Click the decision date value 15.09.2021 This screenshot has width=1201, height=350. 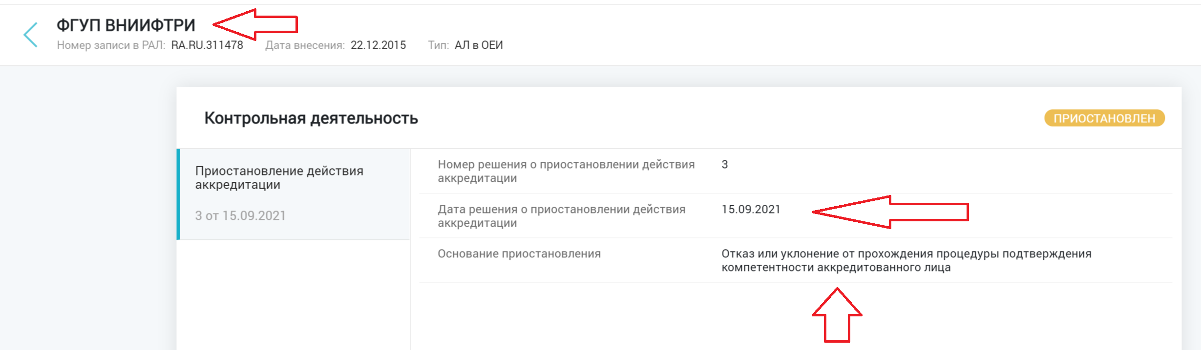click(x=751, y=210)
